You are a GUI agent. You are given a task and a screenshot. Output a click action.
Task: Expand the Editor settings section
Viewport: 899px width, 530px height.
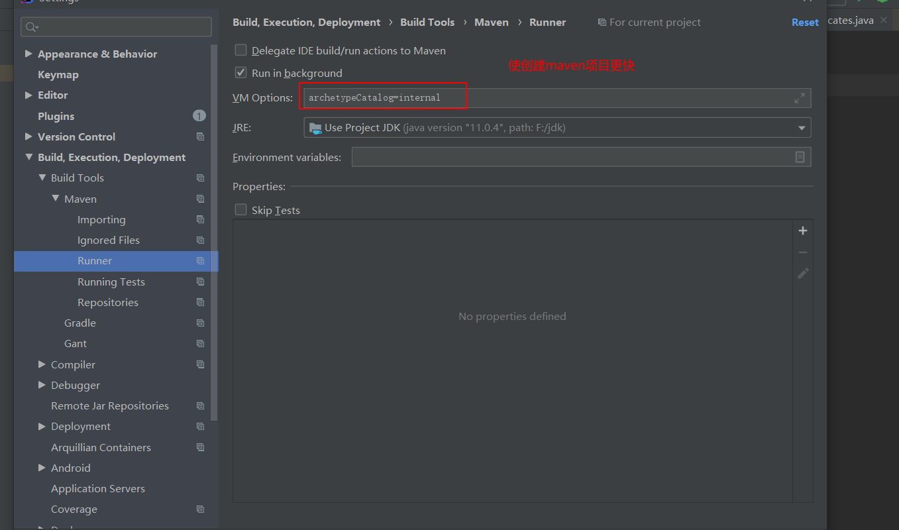(x=28, y=95)
